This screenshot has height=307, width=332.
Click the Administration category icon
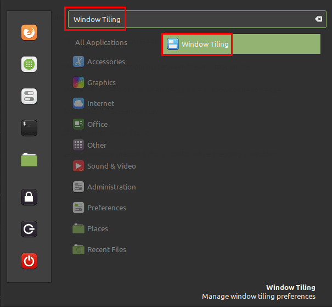coord(78,187)
